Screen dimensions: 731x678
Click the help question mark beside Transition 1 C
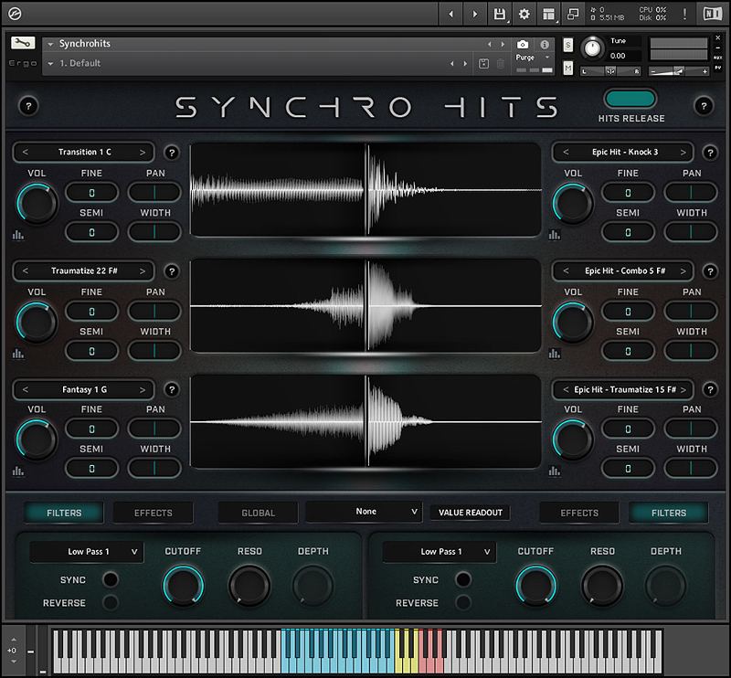(x=173, y=152)
